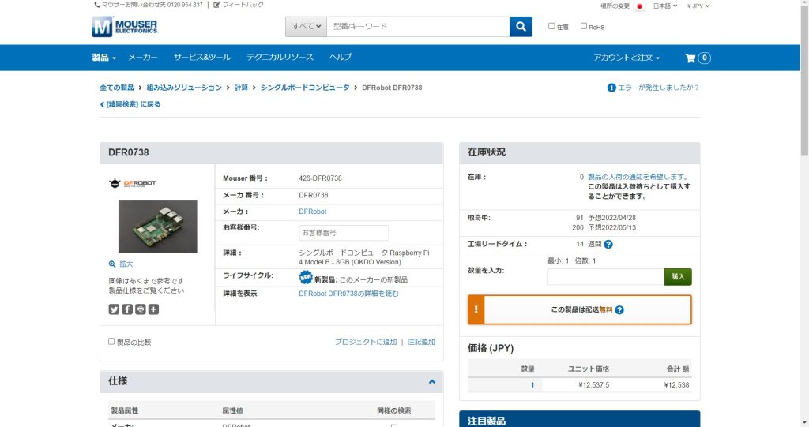This screenshot has width=809, height=427.
Task: Click 製品の入荷の通知を希望します link
Action: coord(638,177)
